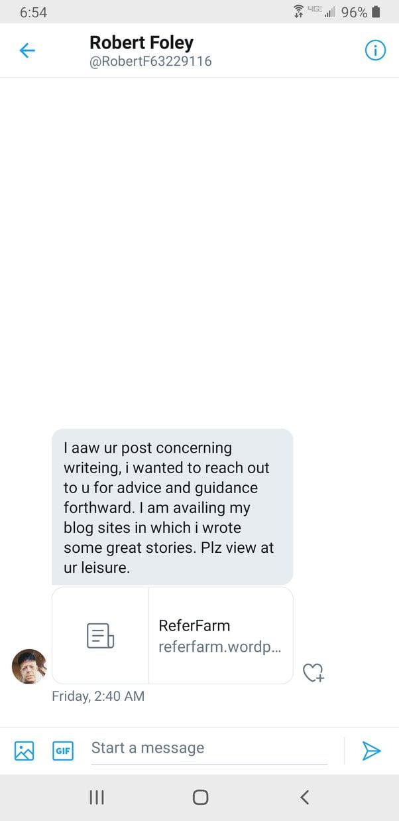Tap the referfarm.wordp... URL text
The width and height of the screenshot is (399, 821).
click(219, 646)
